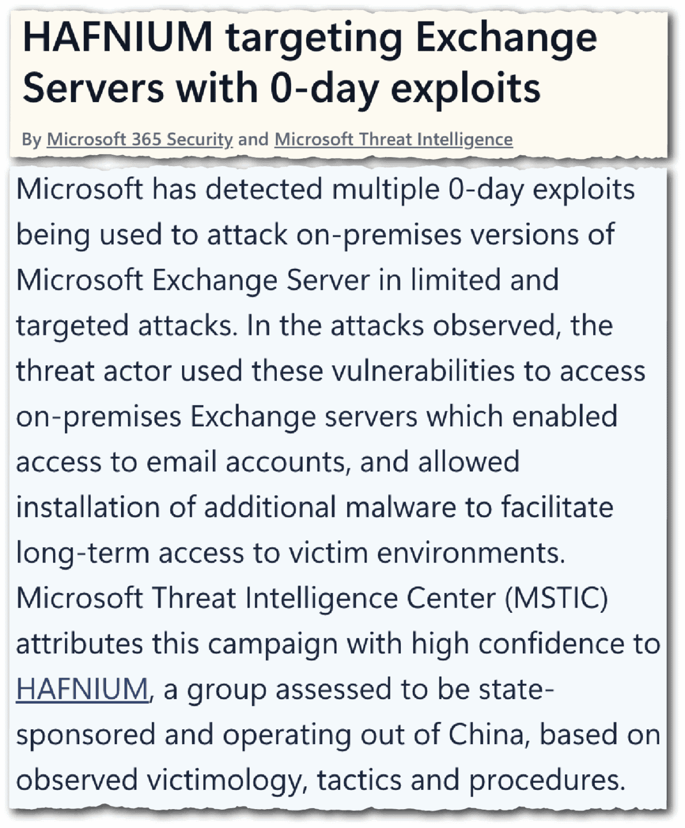Viewport: 685px width, 828px height.
Task: Click the (MSTIC) abbreviation
Action: 556,598
